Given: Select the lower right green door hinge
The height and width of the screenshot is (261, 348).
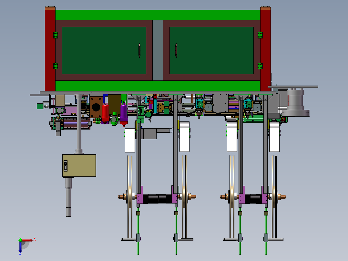Looking at the screenshot, I should [x=260, y=66].
